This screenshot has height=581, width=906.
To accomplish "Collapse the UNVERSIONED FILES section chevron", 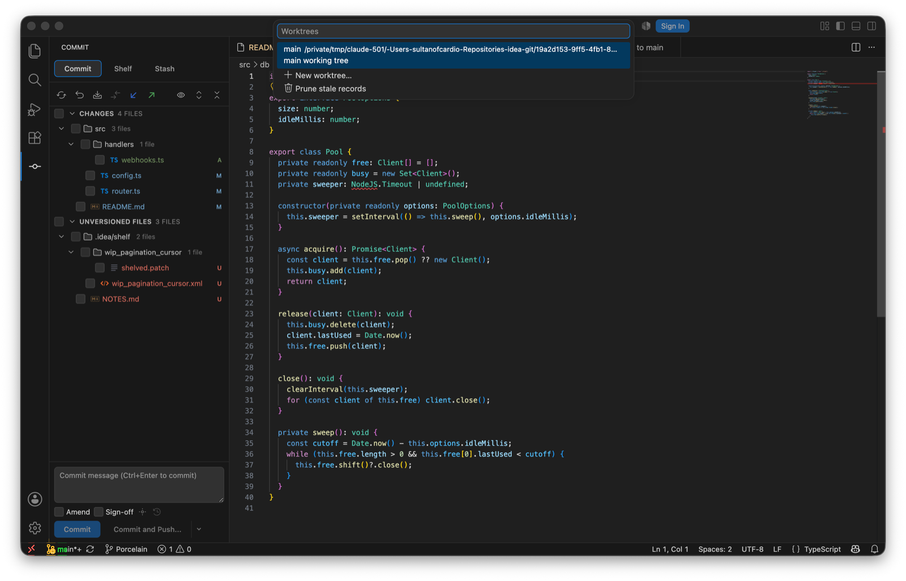I will 72,222.
